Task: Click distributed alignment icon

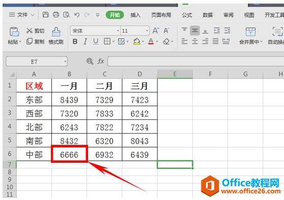Action: tap(226, 41)
